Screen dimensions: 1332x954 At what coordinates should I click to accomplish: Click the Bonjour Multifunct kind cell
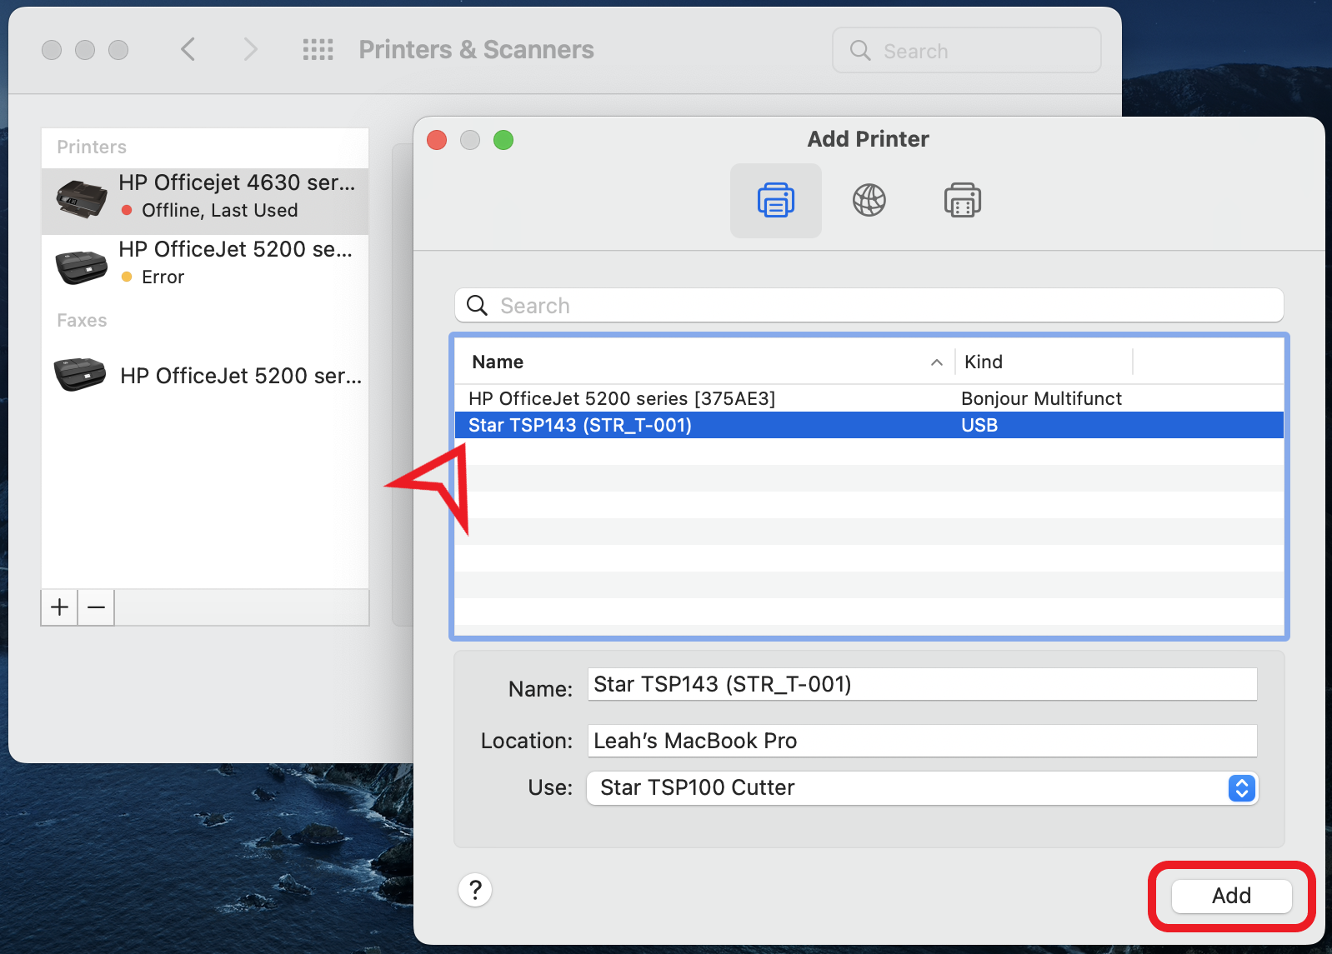click(x=1041, y=398)
